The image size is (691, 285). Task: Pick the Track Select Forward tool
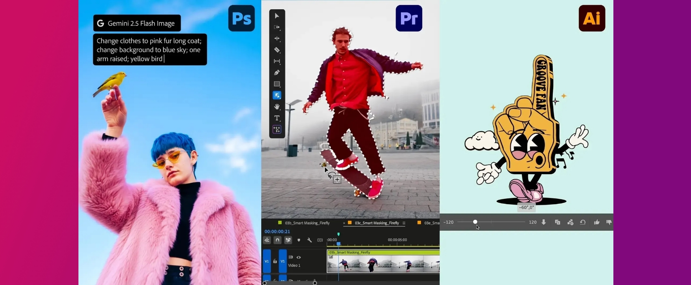coord(277,27)
